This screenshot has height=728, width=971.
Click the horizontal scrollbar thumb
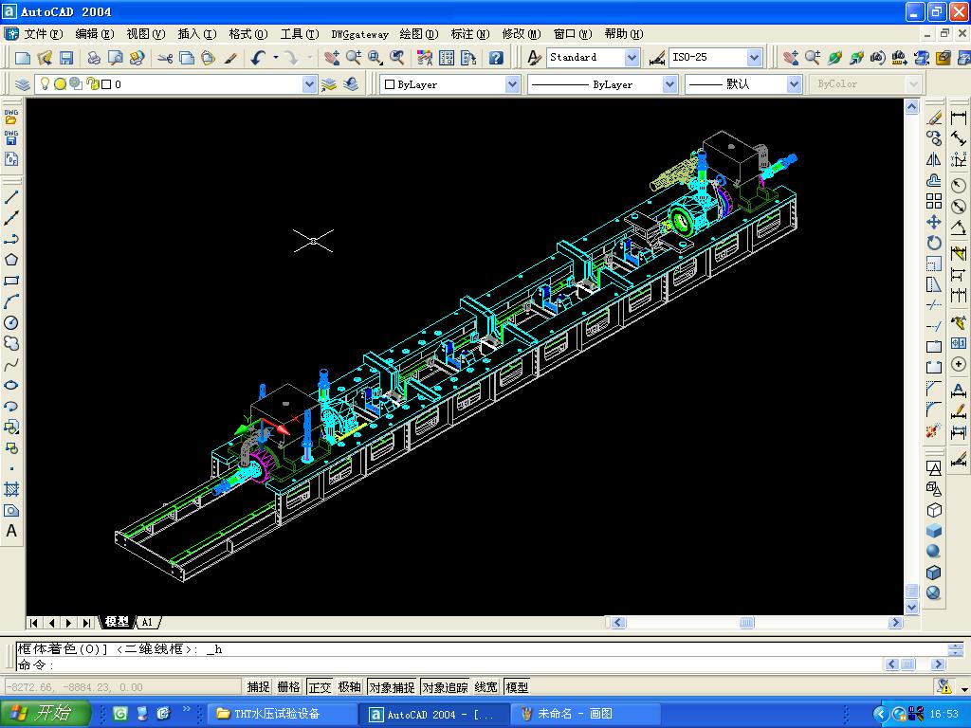(747, 622)
